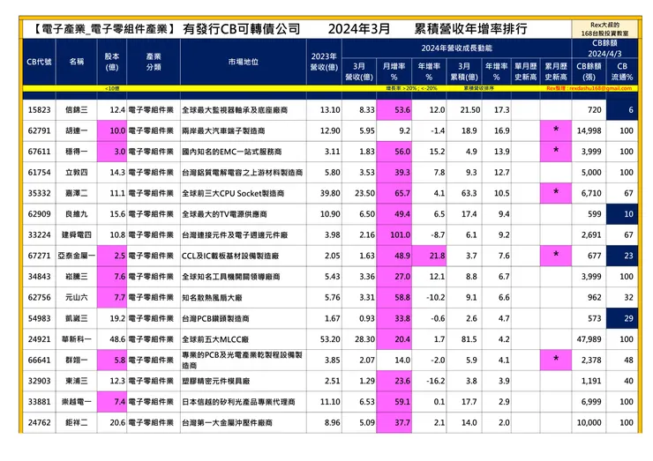Select the monthly growth value 53.6
Viewport: 653px width, 461px height.
coord(394,110)
